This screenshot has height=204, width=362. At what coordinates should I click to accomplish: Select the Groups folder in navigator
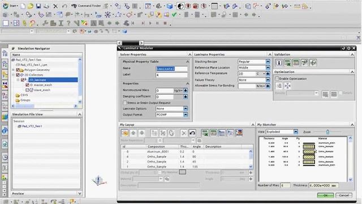[23, 100]
